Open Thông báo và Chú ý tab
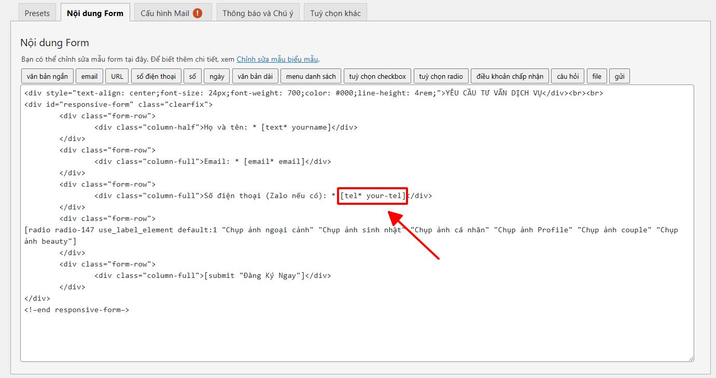Viewport: 716px width, 378px height. (x=258, y=13)
